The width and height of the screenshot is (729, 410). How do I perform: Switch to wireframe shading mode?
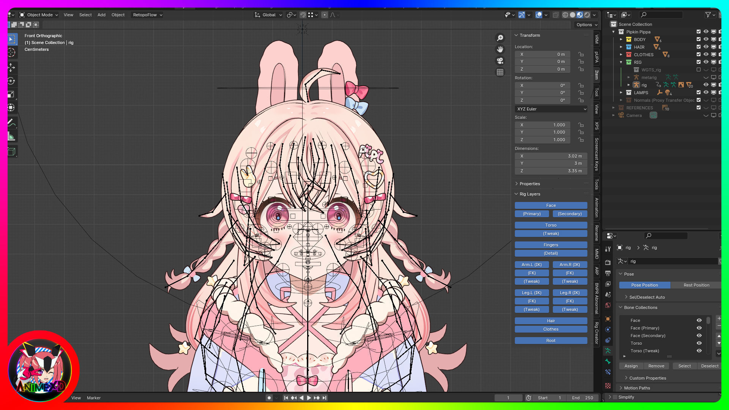[x=565, y=15]
